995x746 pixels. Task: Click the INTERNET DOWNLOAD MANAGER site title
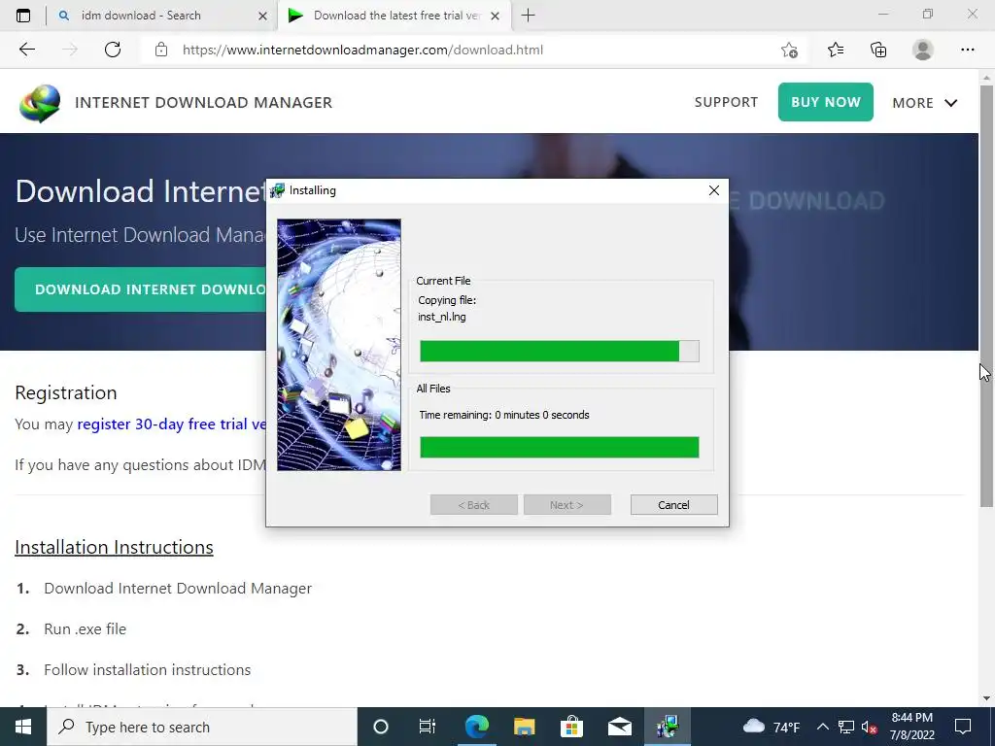click(204, 103)
